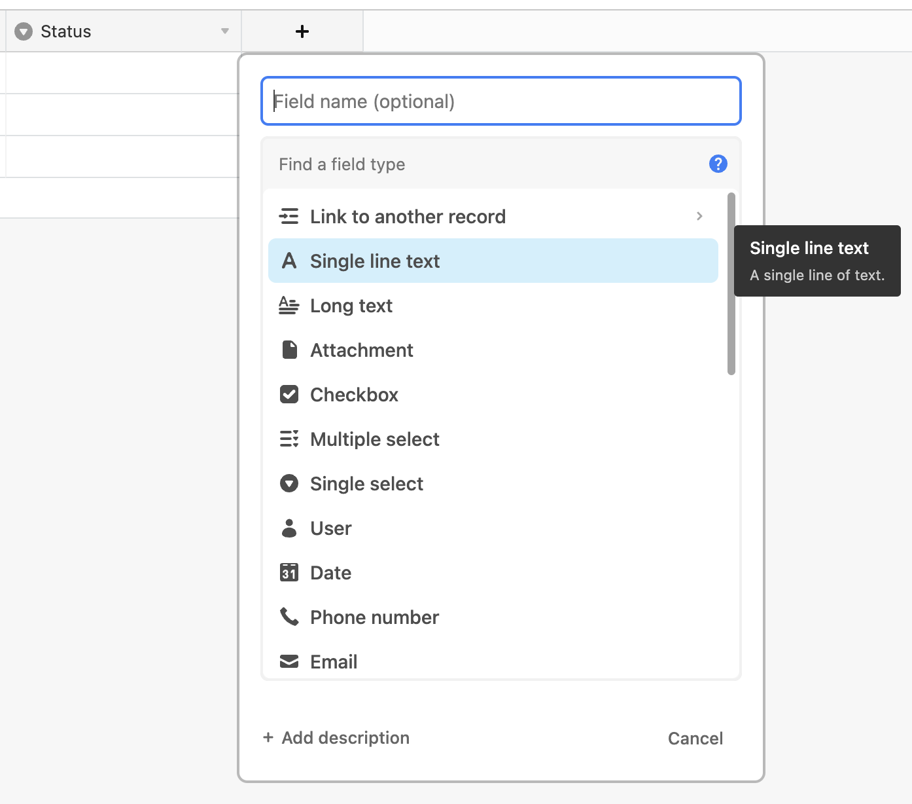Cancel the field creation dialog
This screenshot has width=912, height=804.
tap(695, 738)
